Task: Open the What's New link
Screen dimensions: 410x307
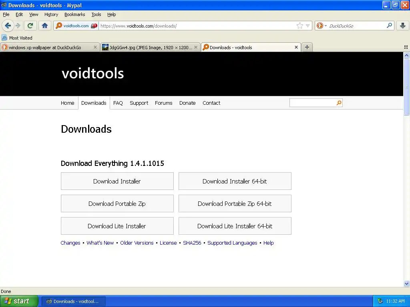Action: (100, 243)
